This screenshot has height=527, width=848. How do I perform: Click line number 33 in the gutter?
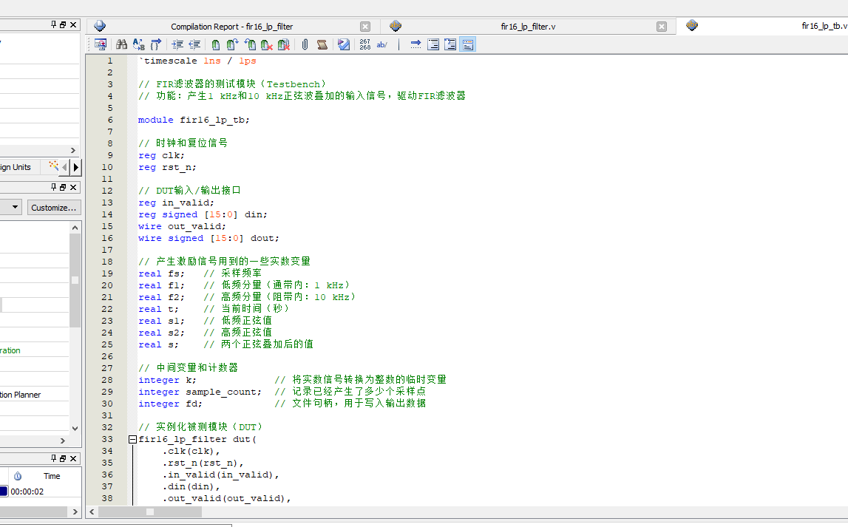pos(107,439)
